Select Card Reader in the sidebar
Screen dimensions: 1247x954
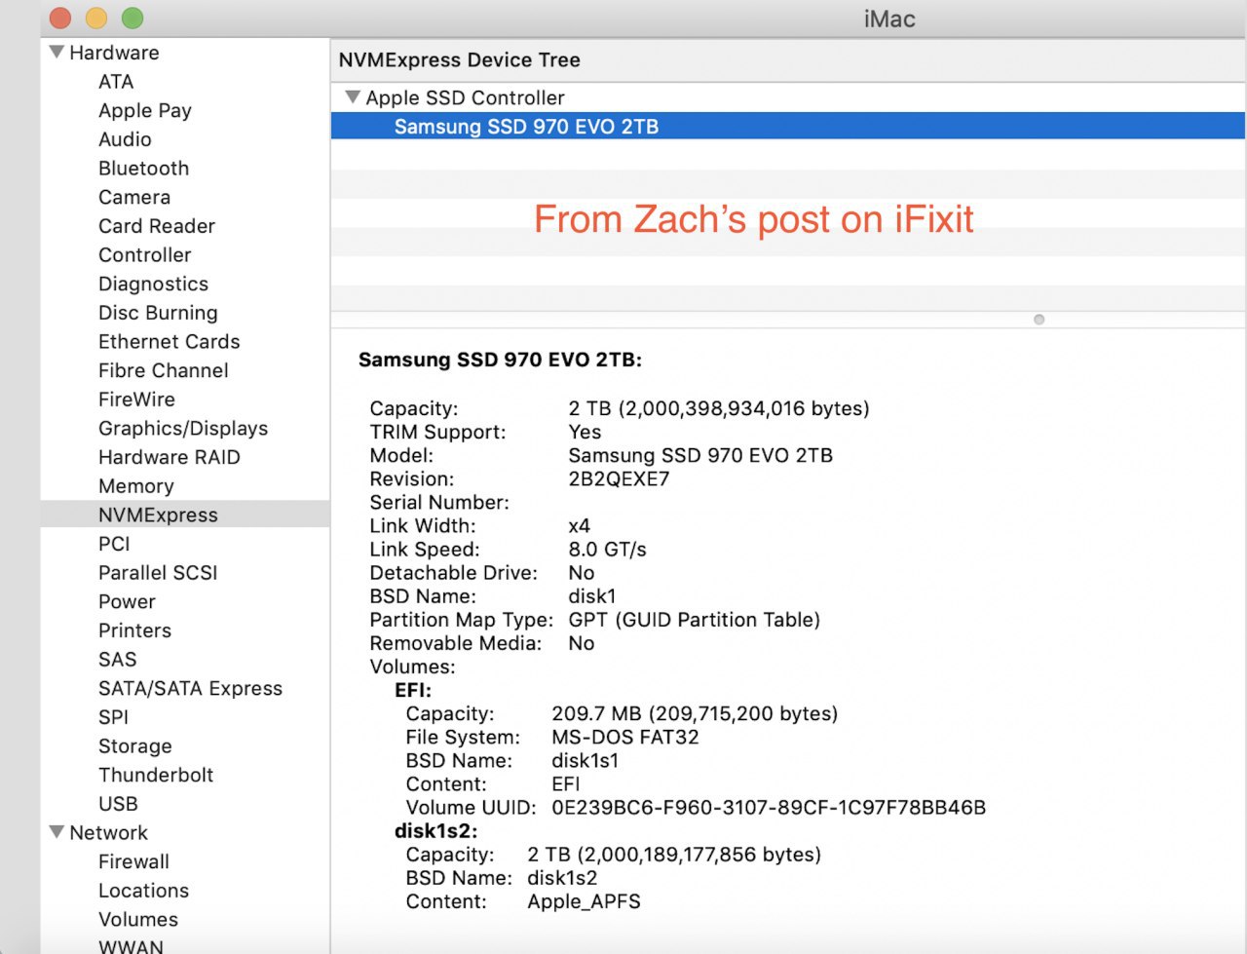(x=157, y=226)
